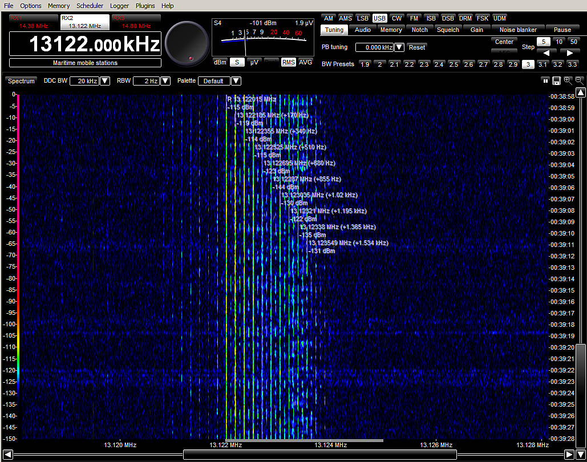Open the RBW dropdown
587x462 pixels.
coord(165,81)
